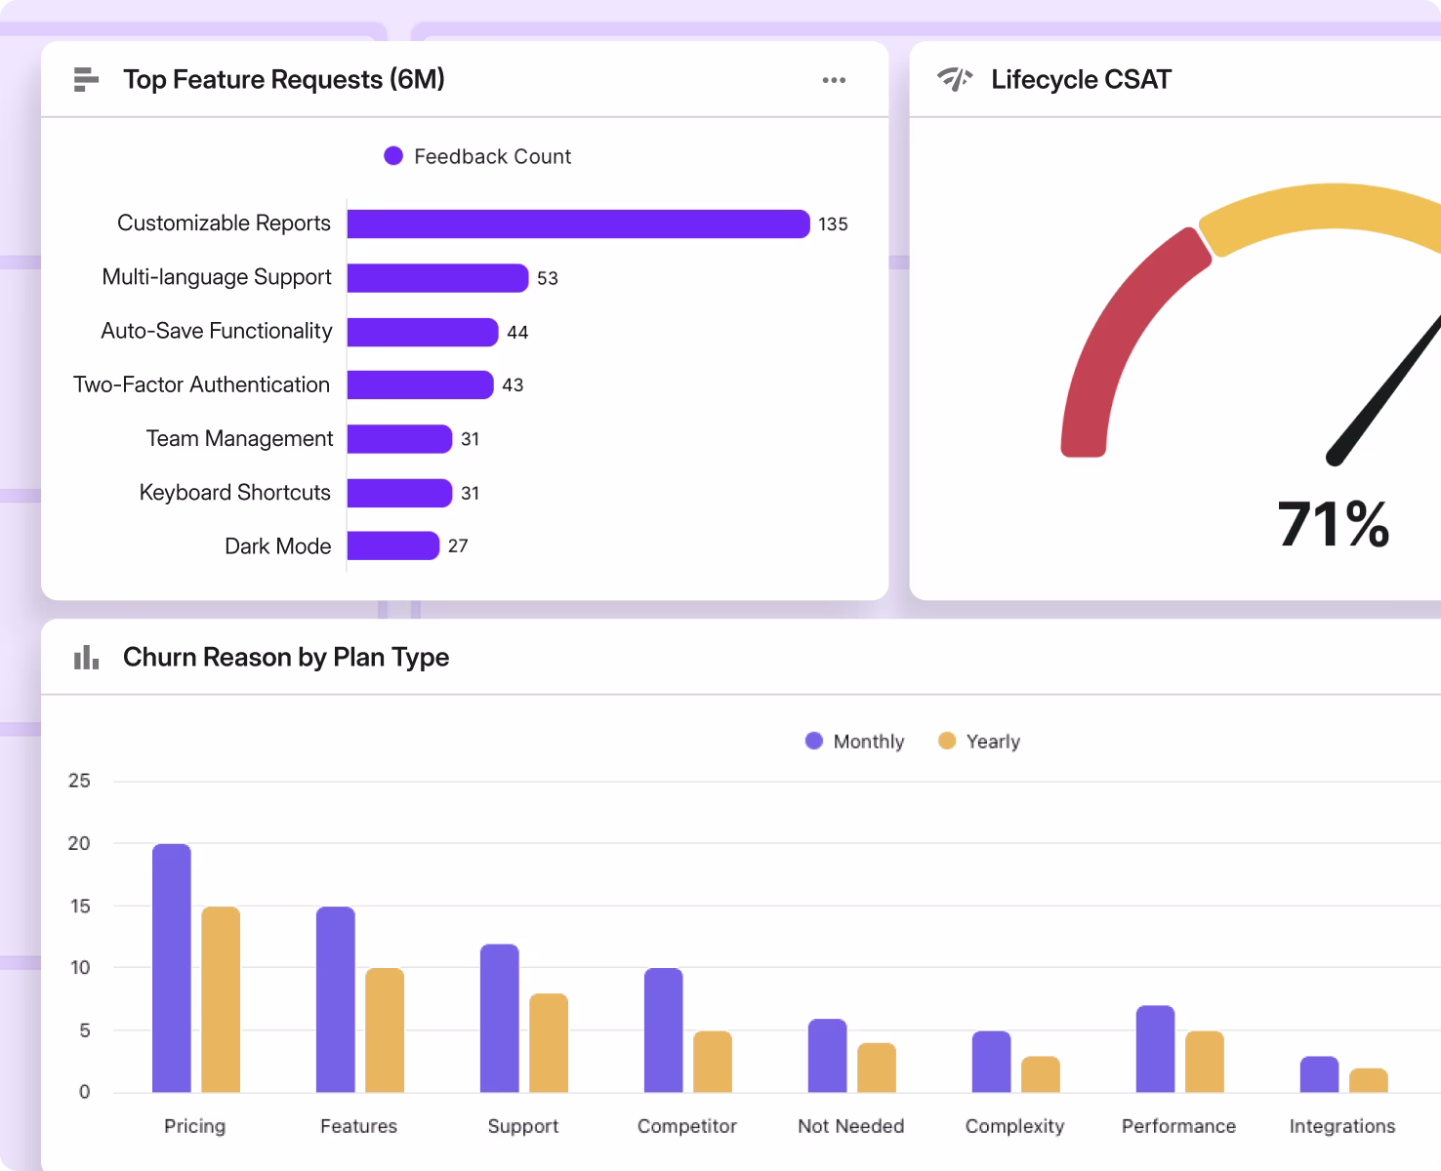Screen dimensions: 1441x1171
Task: Click the Yearly bar for Performance
Action: 1205,1062
